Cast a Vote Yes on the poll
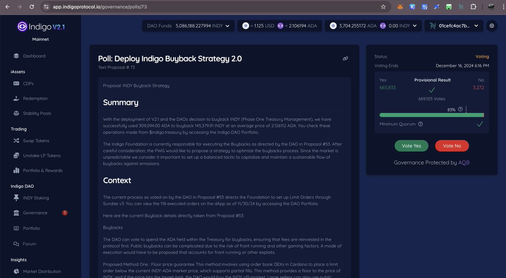The image size is (506, 278). coord(411,146)
